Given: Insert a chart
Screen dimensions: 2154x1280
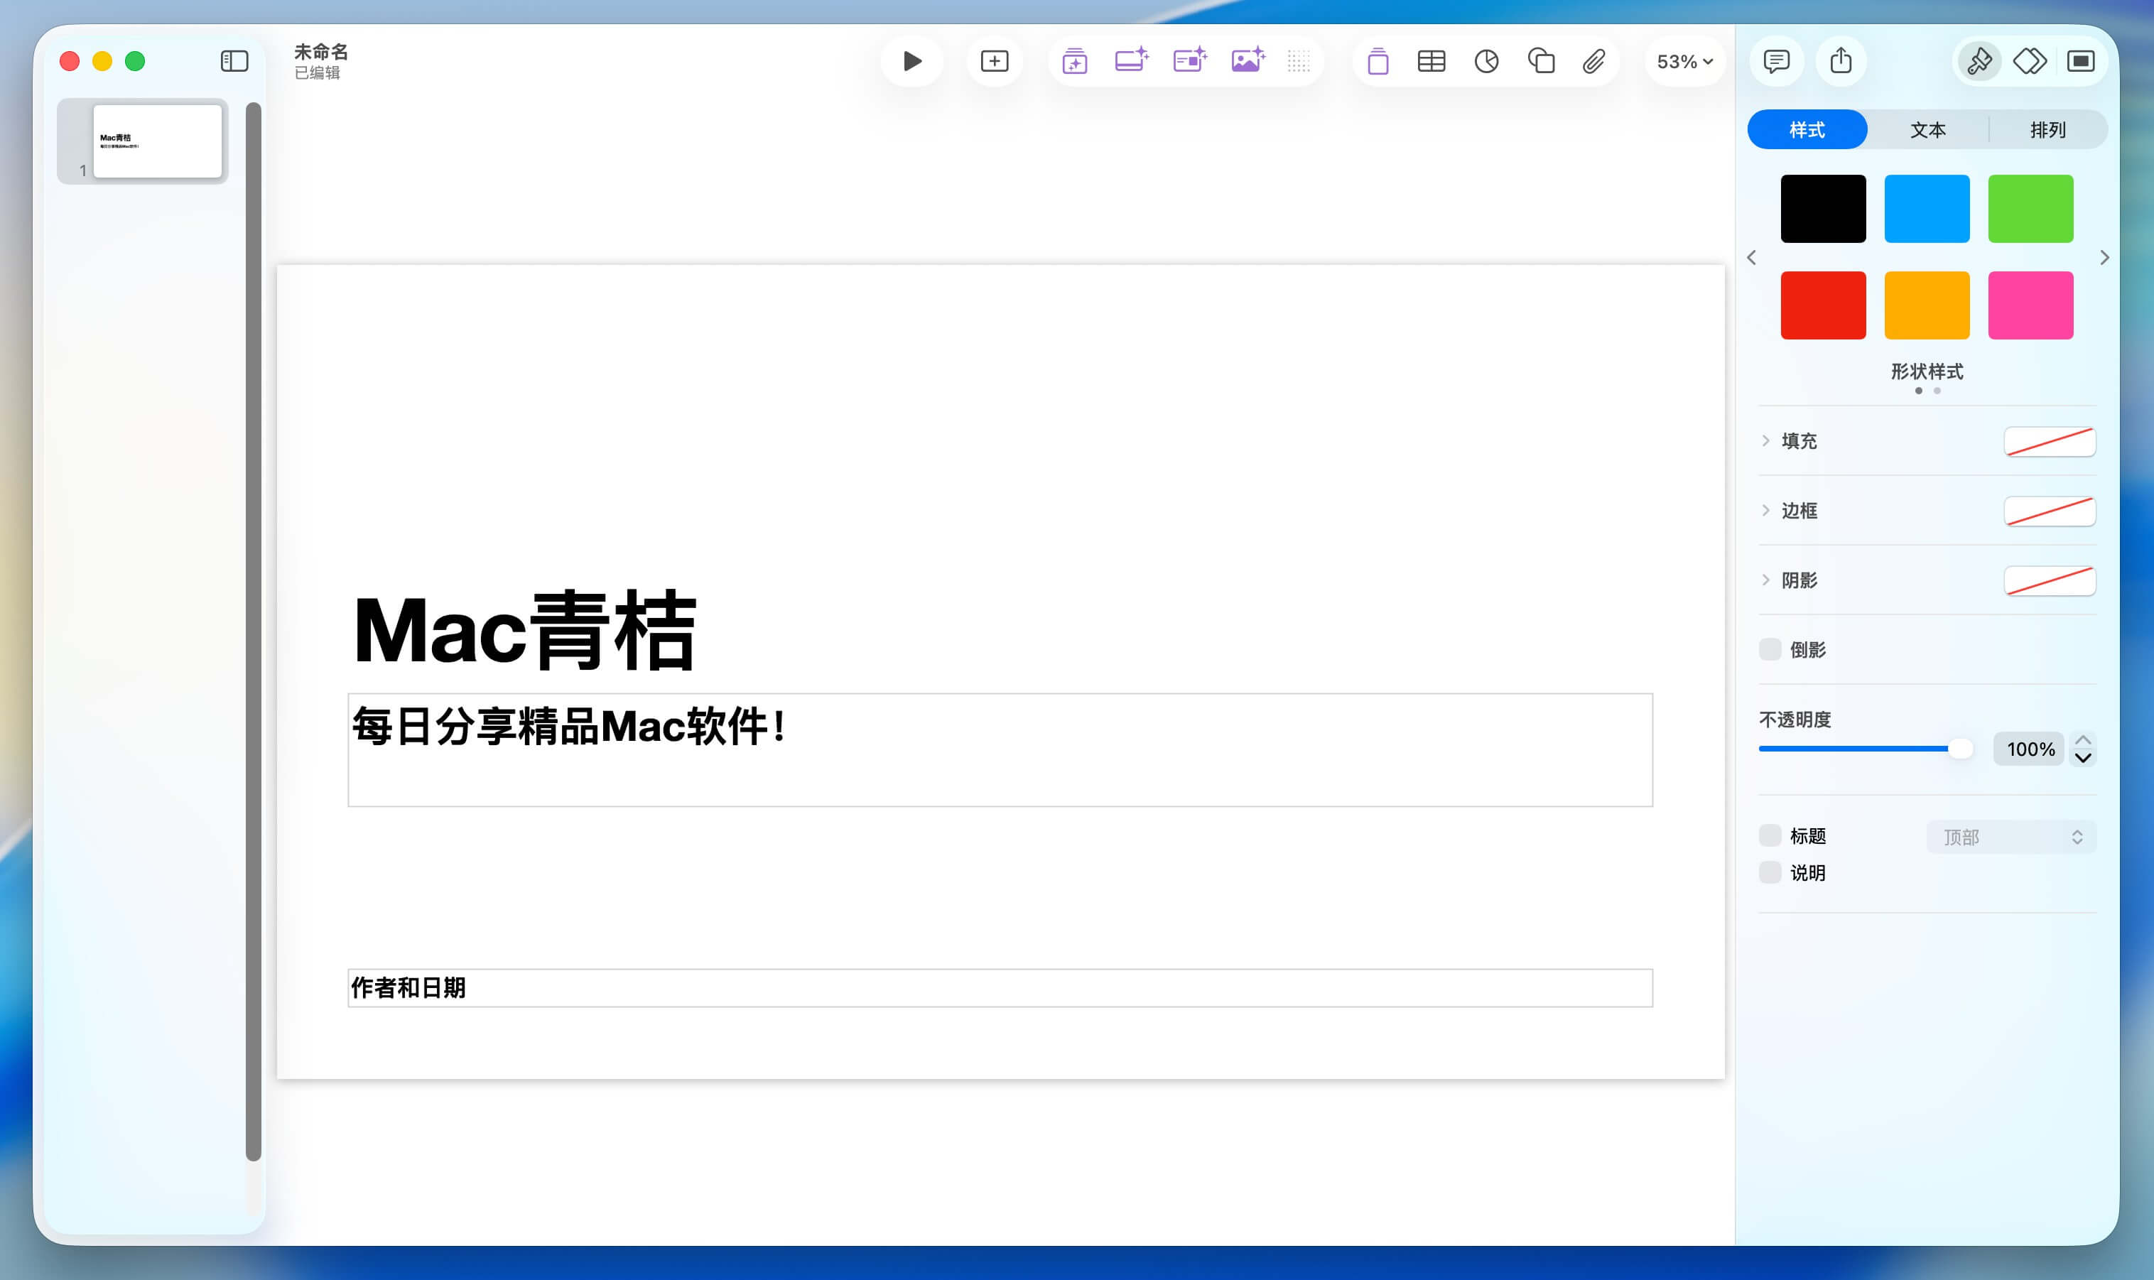Looking at the screenshot, I should [1486, 61].
